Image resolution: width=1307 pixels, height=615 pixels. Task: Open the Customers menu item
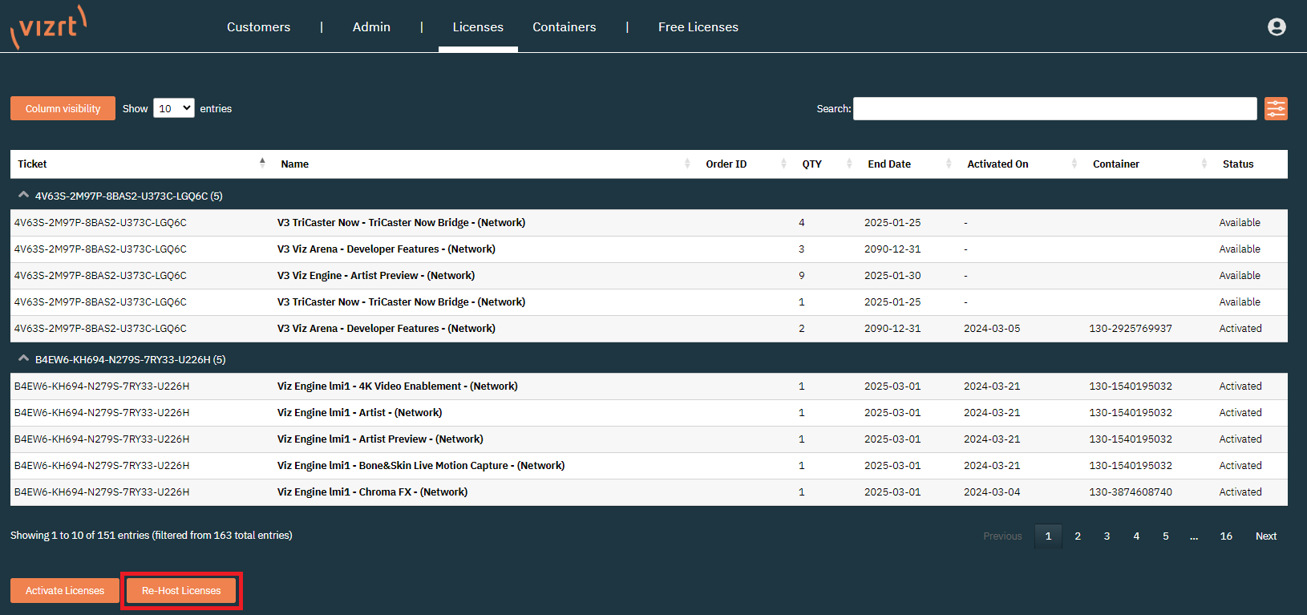258,27
